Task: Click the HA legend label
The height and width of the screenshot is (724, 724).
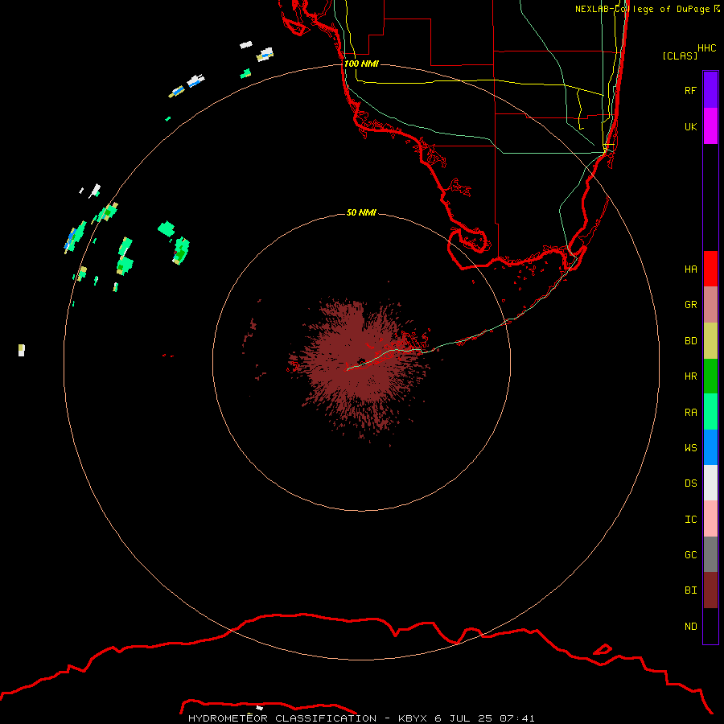Action: point(690,269)
